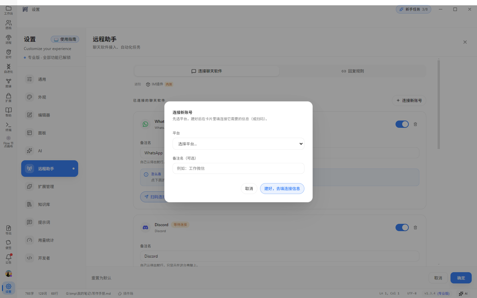This screenshot has width=477, height=298.
Task: Toggle the Discord connection switch
Action: coord(402,227)
